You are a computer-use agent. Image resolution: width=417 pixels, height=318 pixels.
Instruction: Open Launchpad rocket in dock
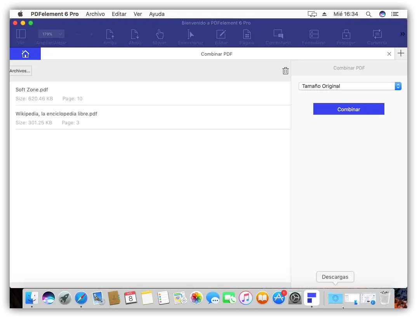click(x=64, y=298)
